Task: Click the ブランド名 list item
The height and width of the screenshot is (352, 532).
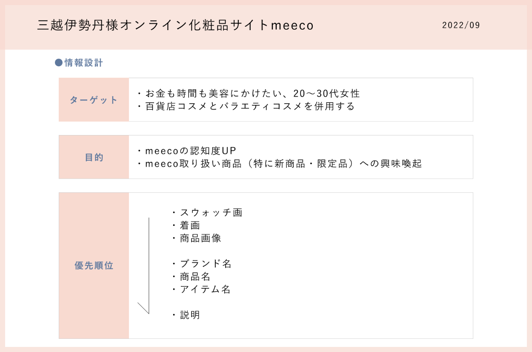Action: click(x=205, y=264)
